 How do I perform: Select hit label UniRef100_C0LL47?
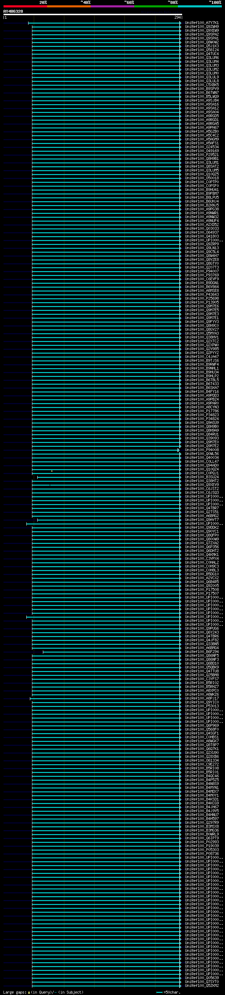click(201, 462)
